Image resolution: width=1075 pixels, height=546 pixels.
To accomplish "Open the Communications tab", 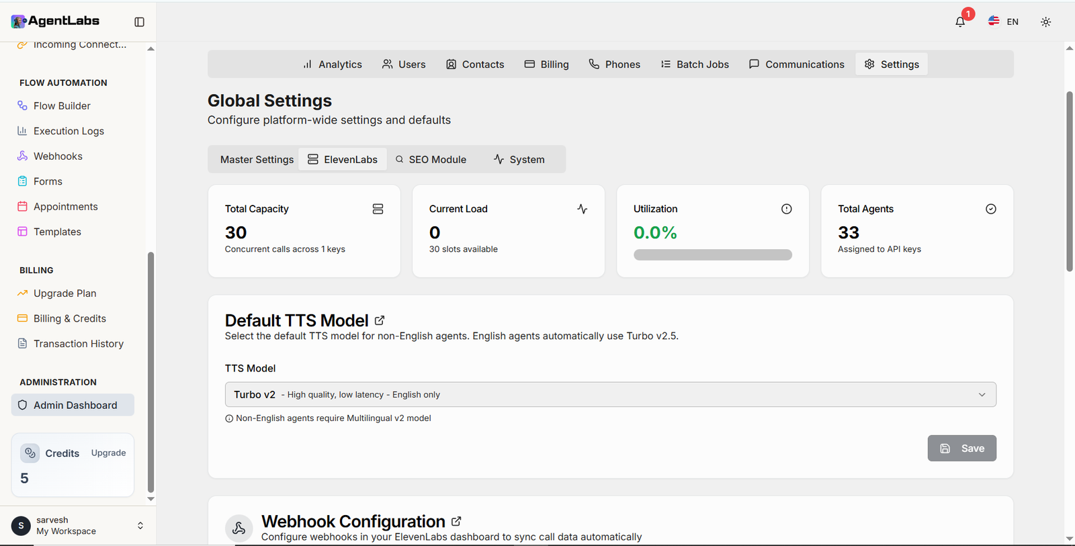I will pyautogui.click(x=796, y=64).
